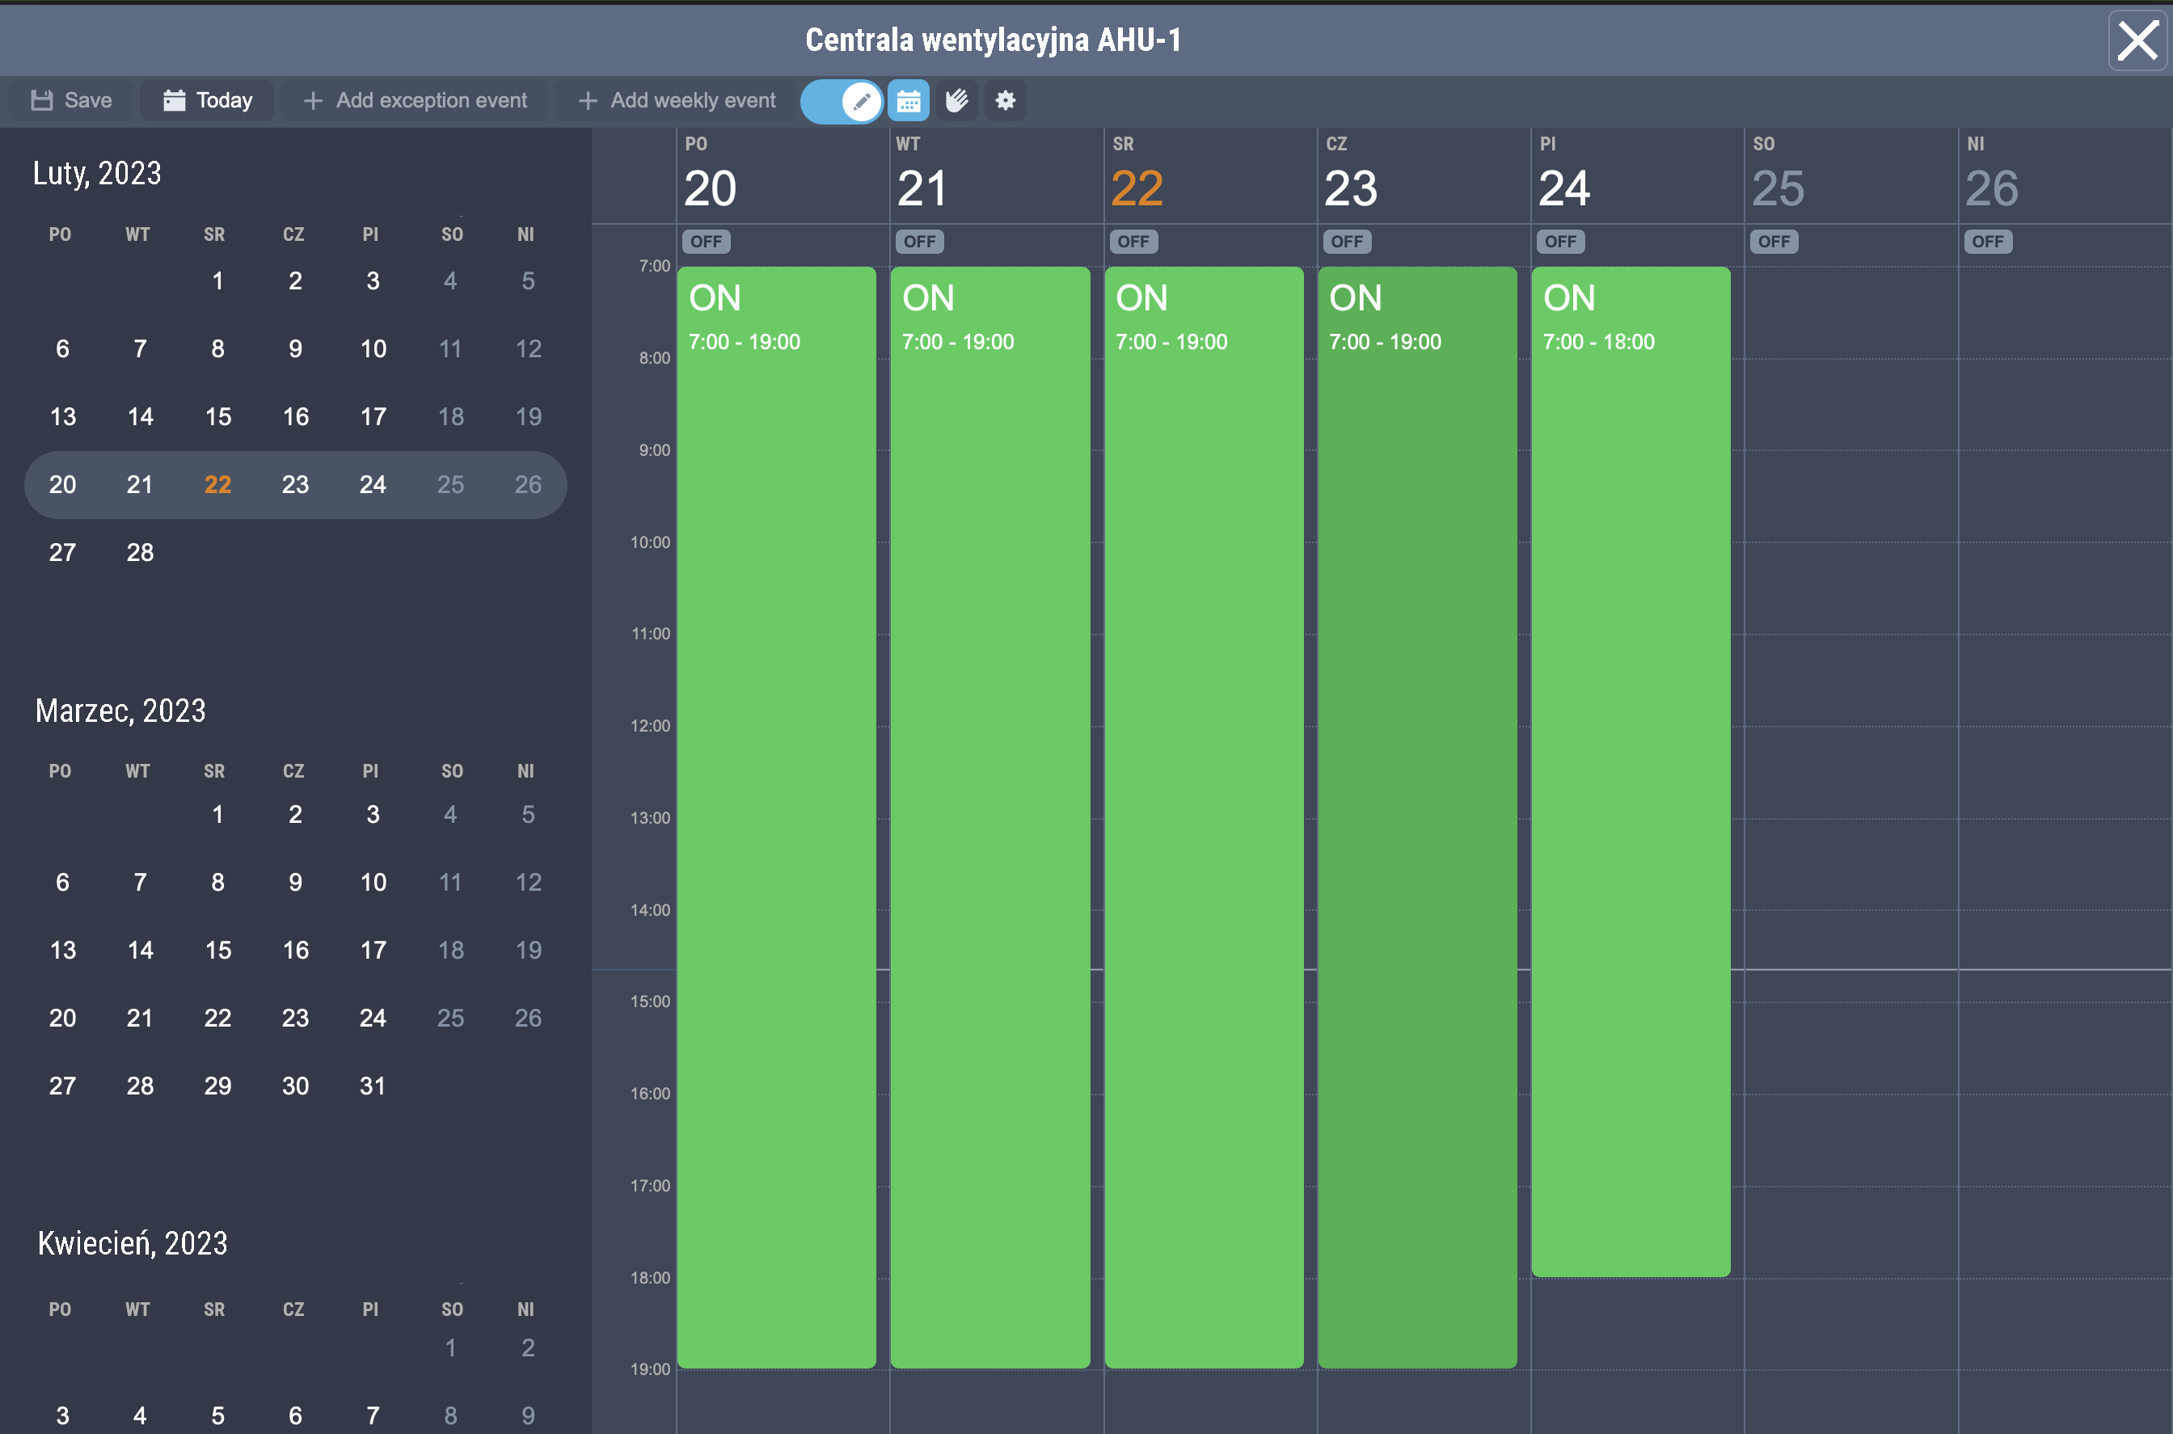Image resolution: width=2173 pixels, height=1434 pixels.
Task: Open schedule settings gear icon
Action: point(1005,100)
